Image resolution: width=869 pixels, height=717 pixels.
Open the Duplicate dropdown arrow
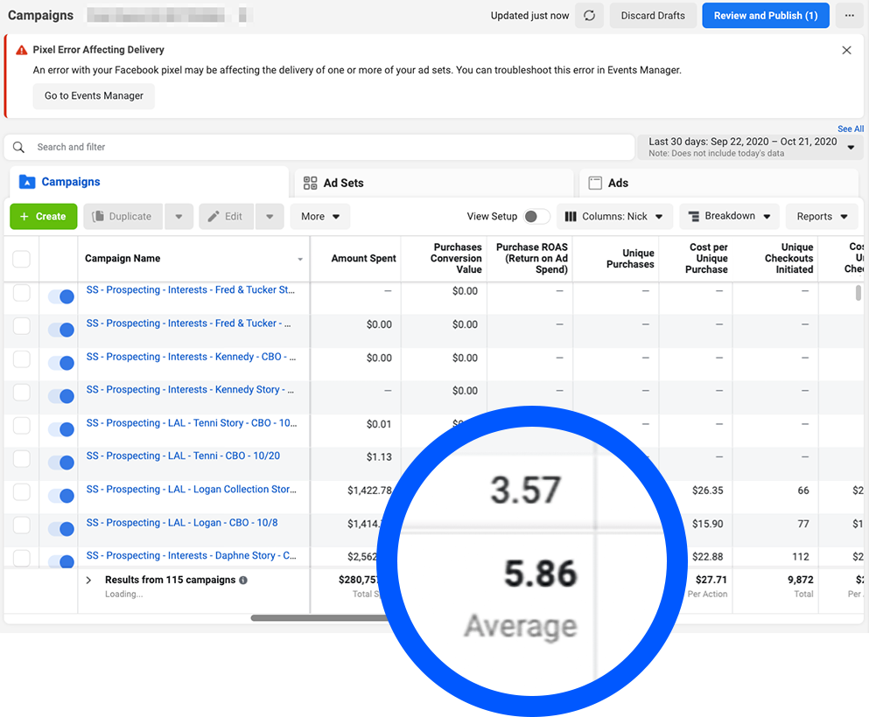coord(179,217)
